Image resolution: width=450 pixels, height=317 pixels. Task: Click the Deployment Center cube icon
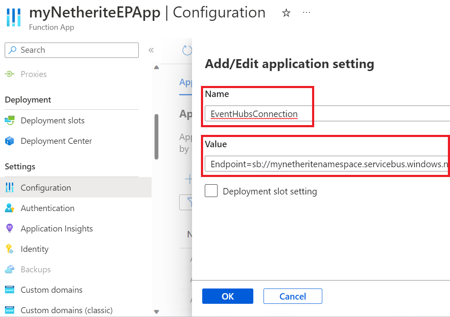pos(9,141)
